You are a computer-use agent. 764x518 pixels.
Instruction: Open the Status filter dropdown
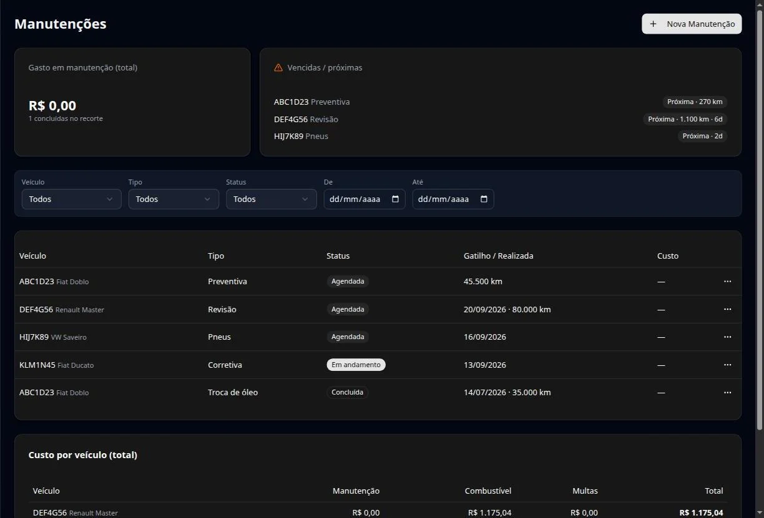[x=271, y=199]
